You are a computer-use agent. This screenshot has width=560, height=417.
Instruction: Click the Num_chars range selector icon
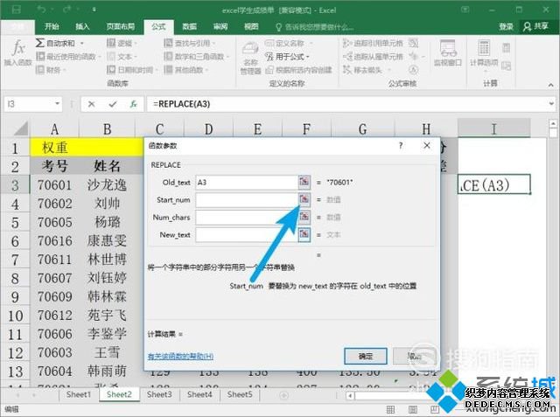(304, 217)
